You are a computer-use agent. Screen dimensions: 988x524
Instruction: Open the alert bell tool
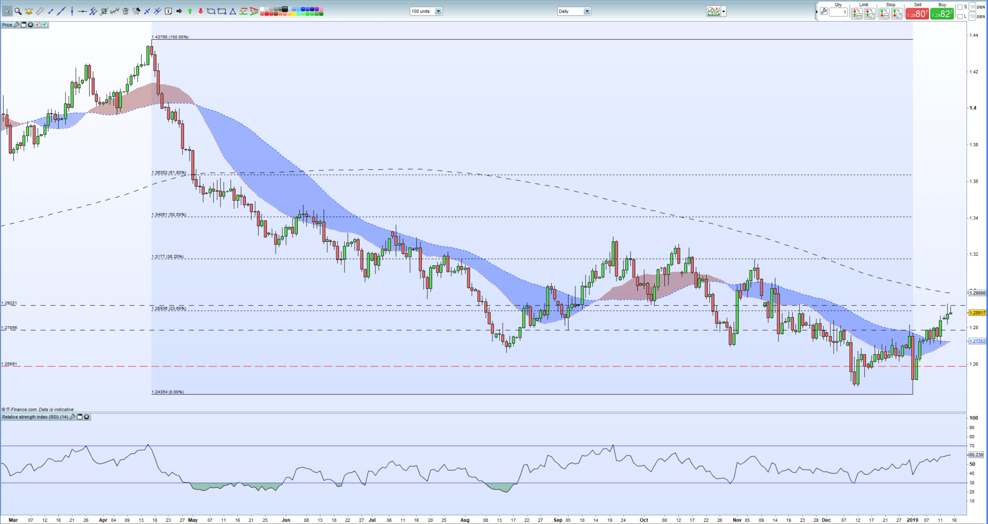click(x=29, y=11)
